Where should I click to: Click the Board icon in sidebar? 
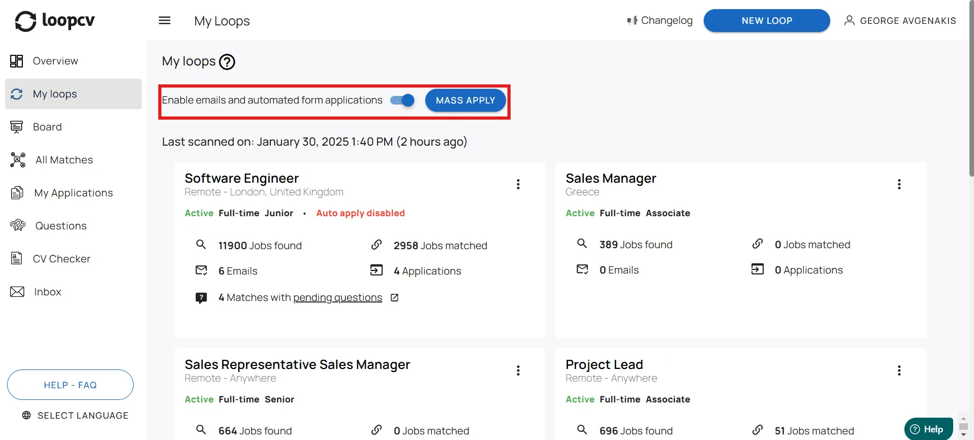(17, 127)
